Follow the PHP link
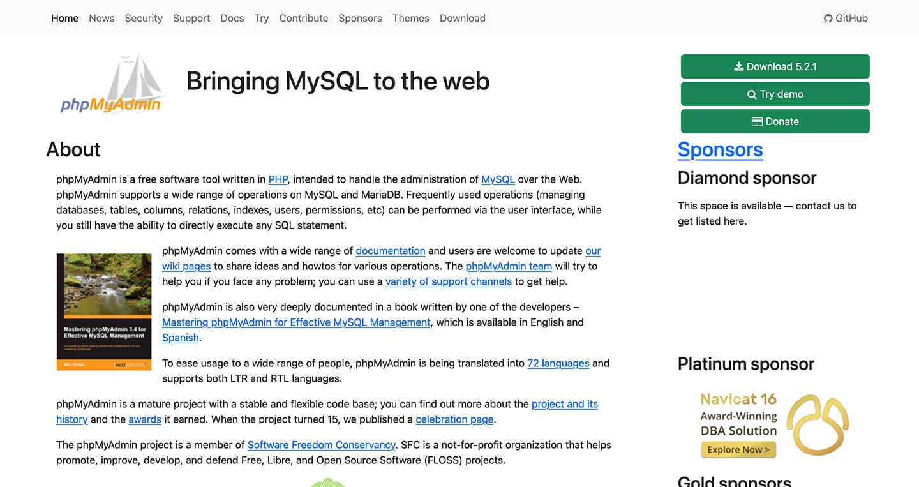Screen dimensions: 919x487 click(x=278, y=179)
